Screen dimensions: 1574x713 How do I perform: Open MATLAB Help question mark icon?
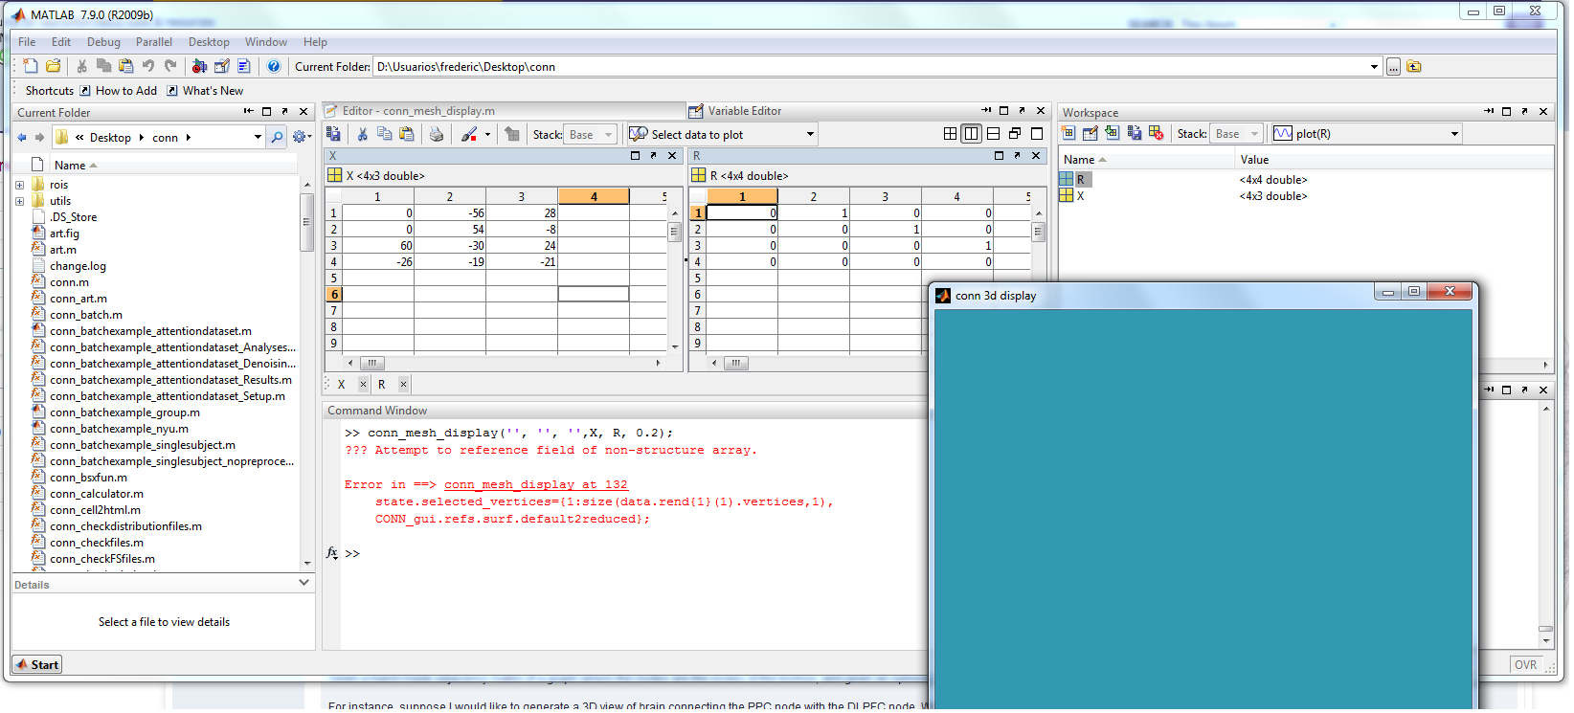(x=274, y=66)
